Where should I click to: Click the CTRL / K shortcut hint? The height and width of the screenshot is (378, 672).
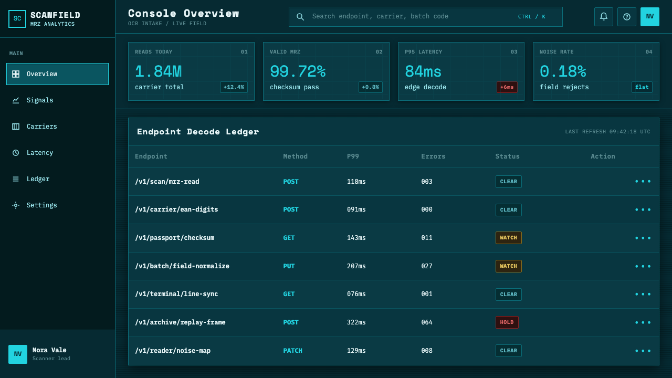pos(532,17)
